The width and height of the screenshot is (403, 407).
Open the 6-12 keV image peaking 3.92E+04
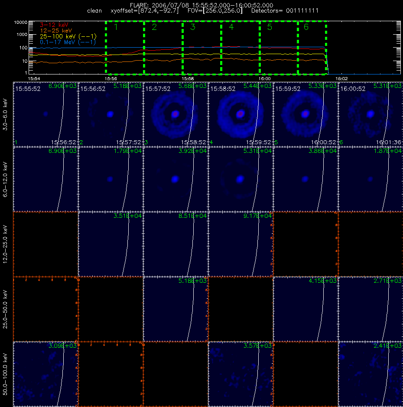175,179
